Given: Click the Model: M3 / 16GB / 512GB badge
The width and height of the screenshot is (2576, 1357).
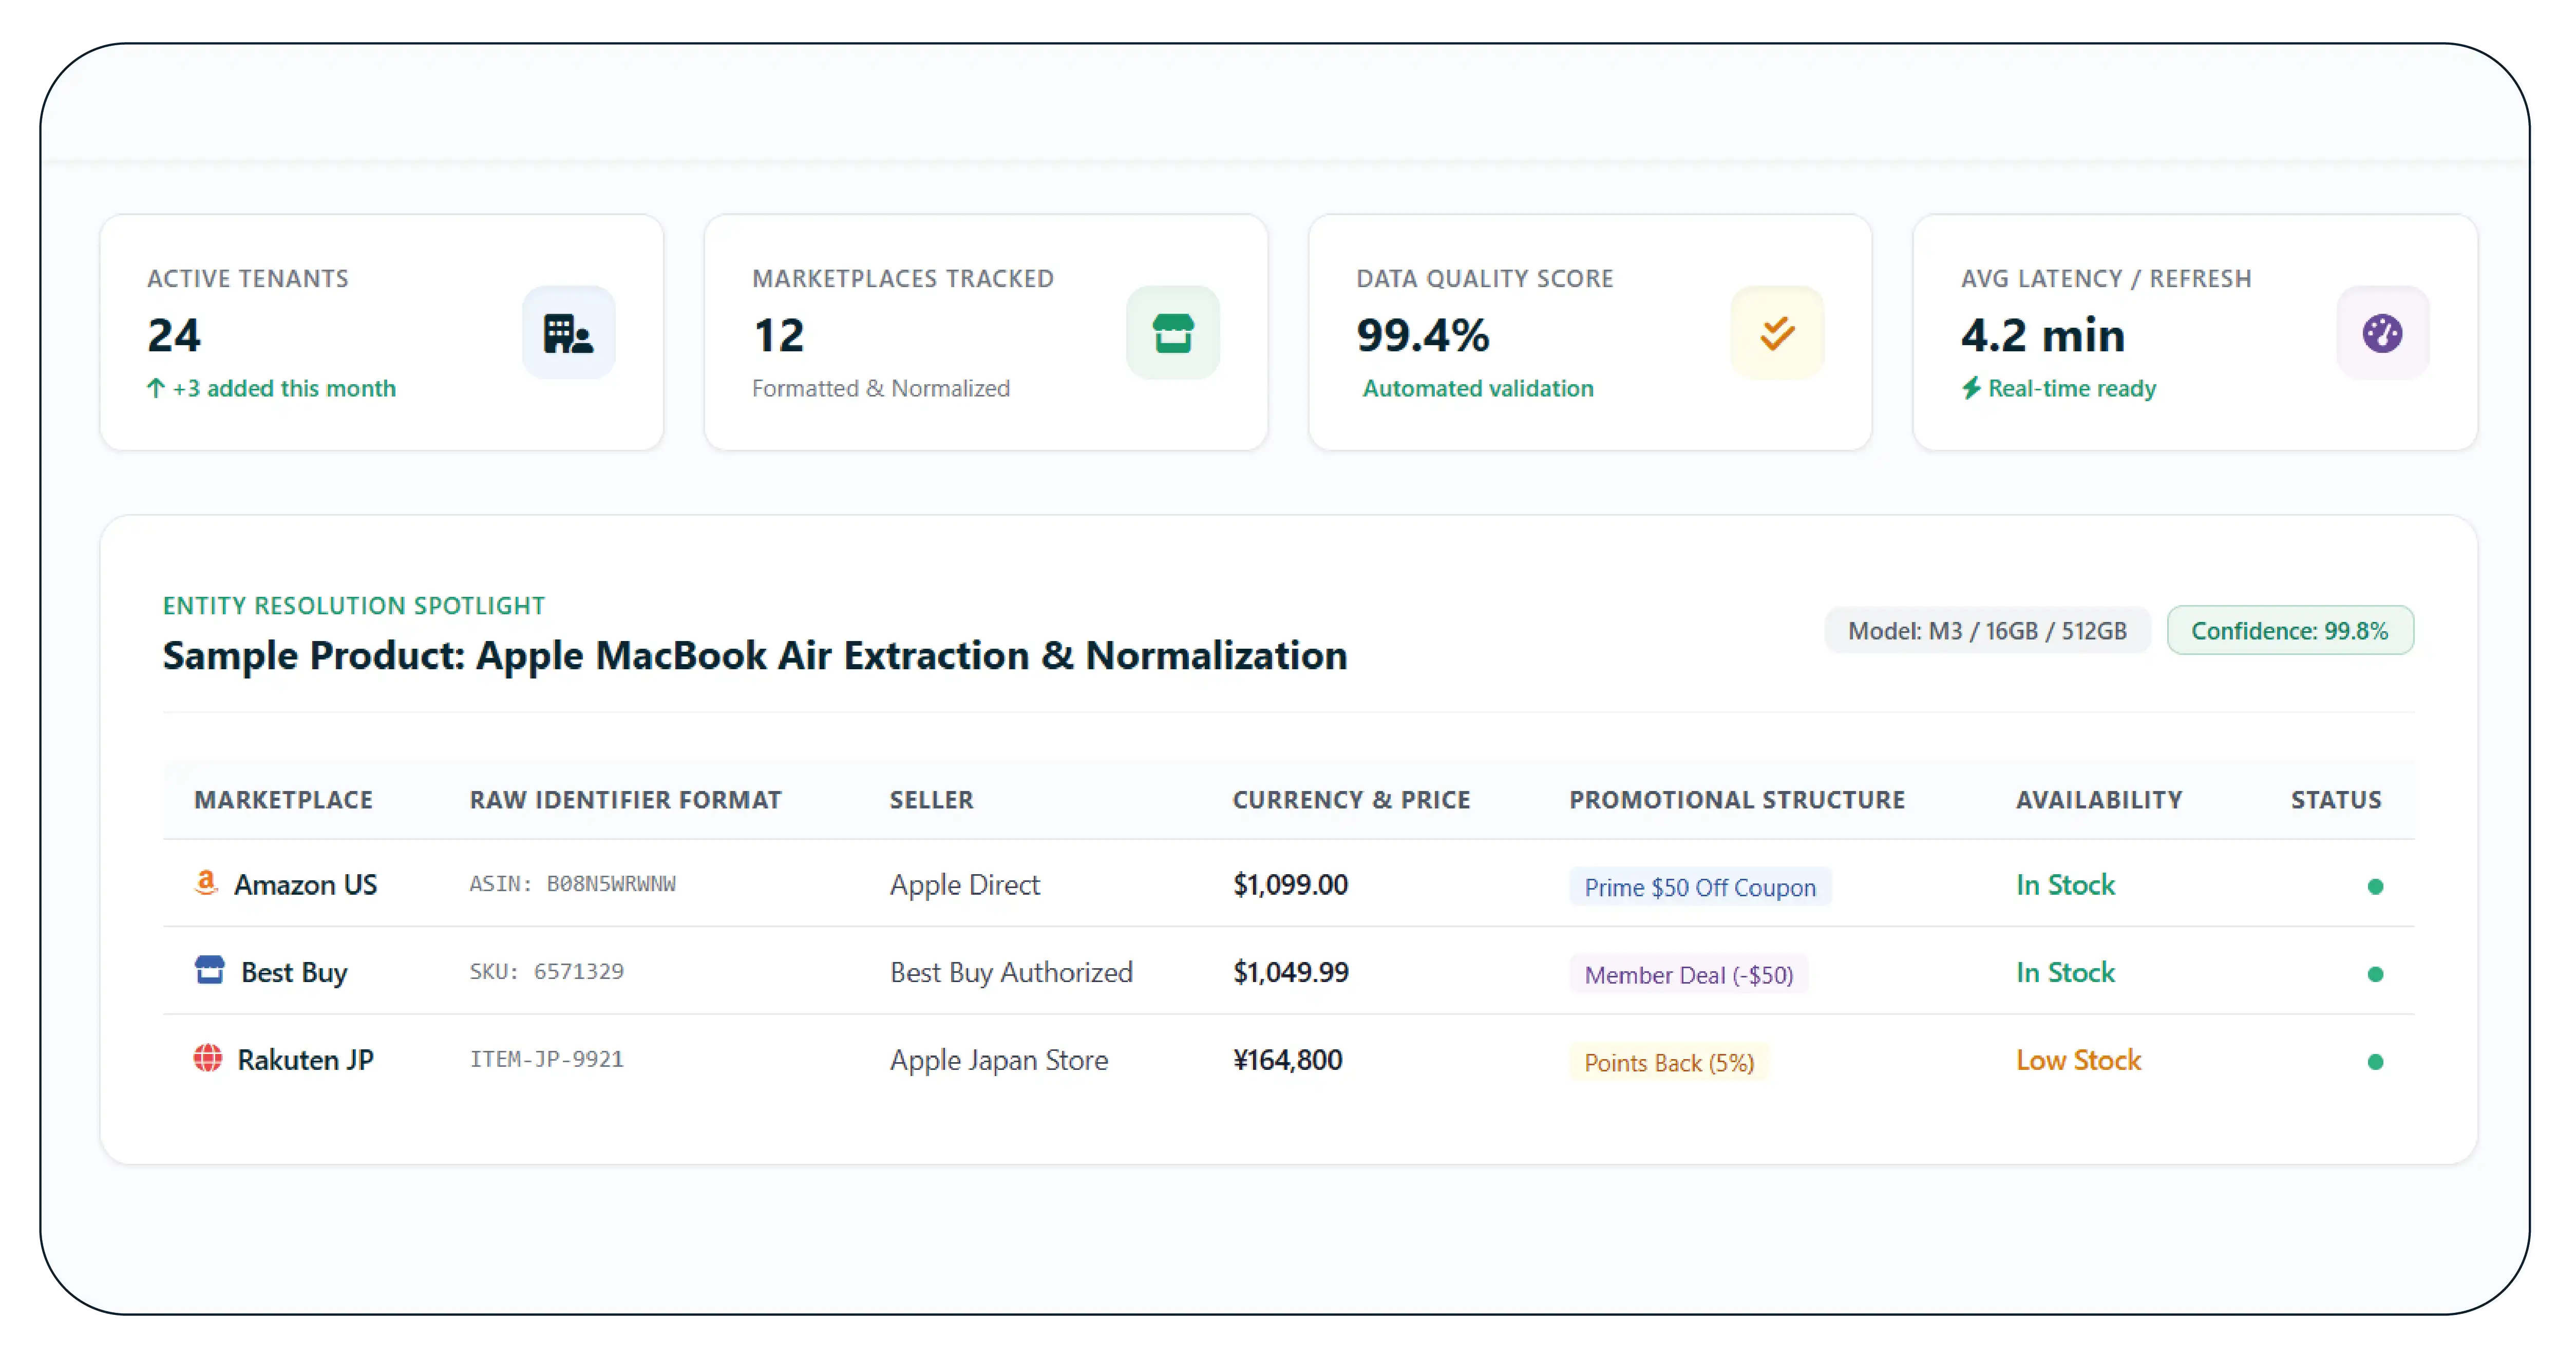Looking at the screenshot, I should [1987, 631].
